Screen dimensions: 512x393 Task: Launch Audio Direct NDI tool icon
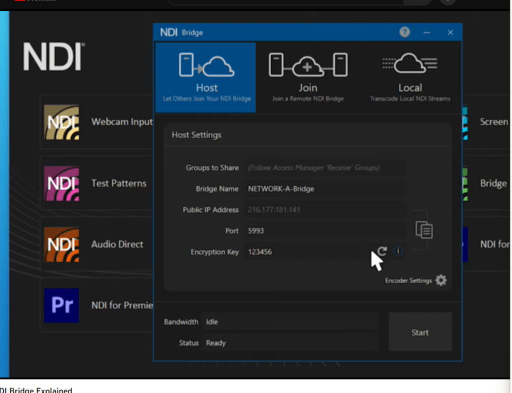(x=62, y=244)
